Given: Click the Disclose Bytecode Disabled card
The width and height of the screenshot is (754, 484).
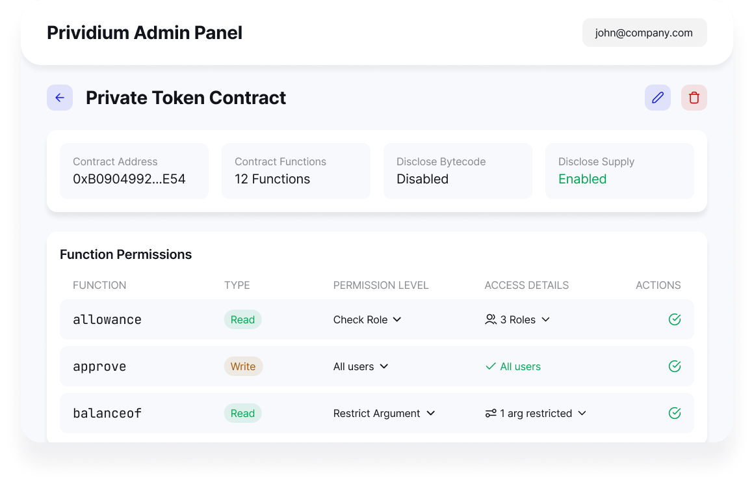Looking at the screenshot, I should 458,171.
